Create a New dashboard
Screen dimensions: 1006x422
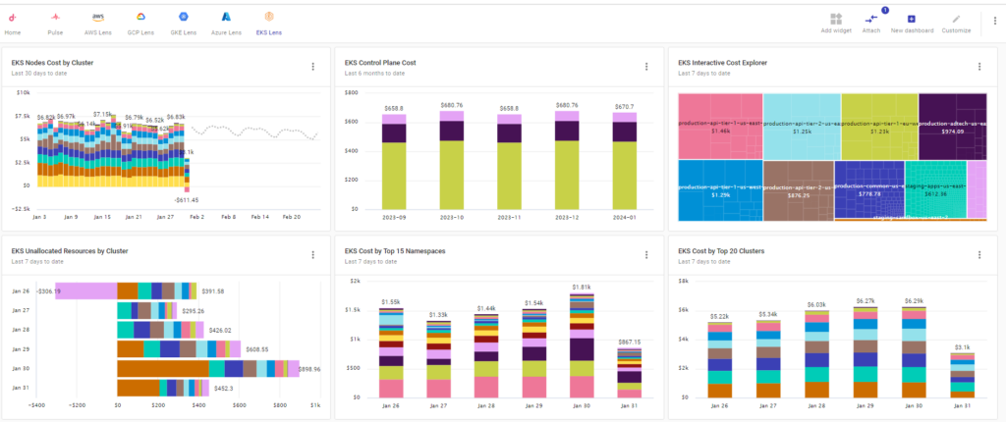911,19
